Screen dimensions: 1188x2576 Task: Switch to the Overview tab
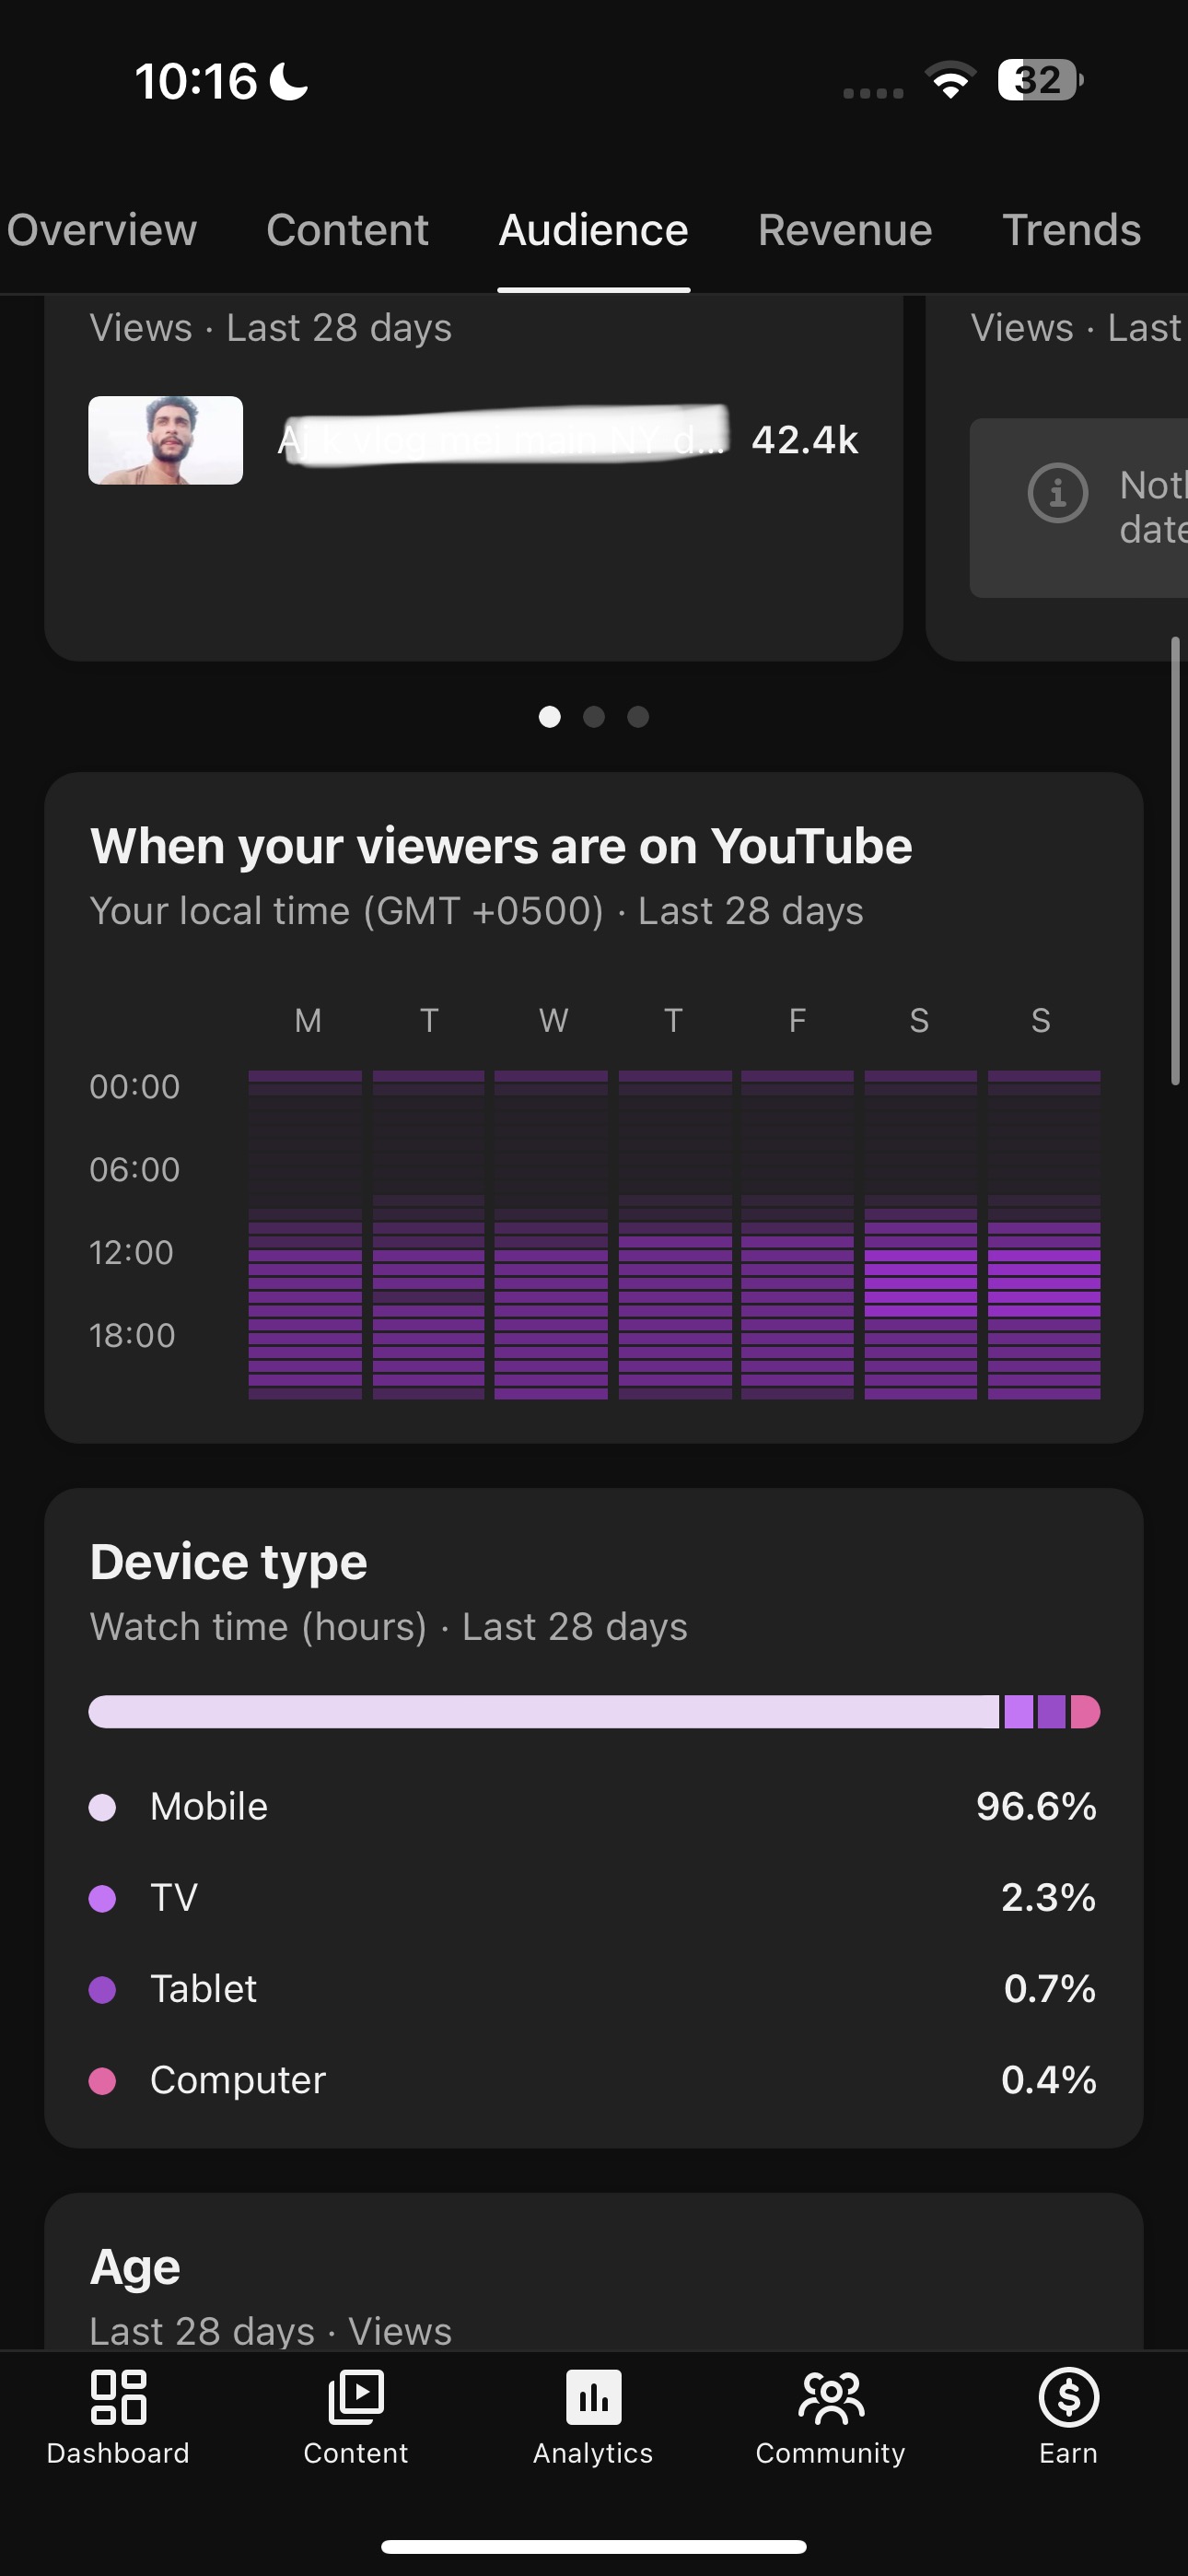pos(101,230)
